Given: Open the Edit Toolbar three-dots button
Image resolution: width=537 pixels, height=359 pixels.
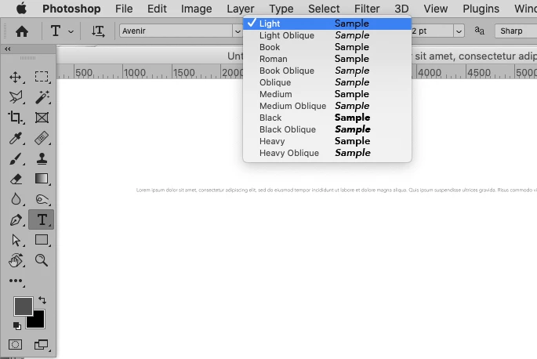Looking at the screenshot, I should click(x=16, y=281).
